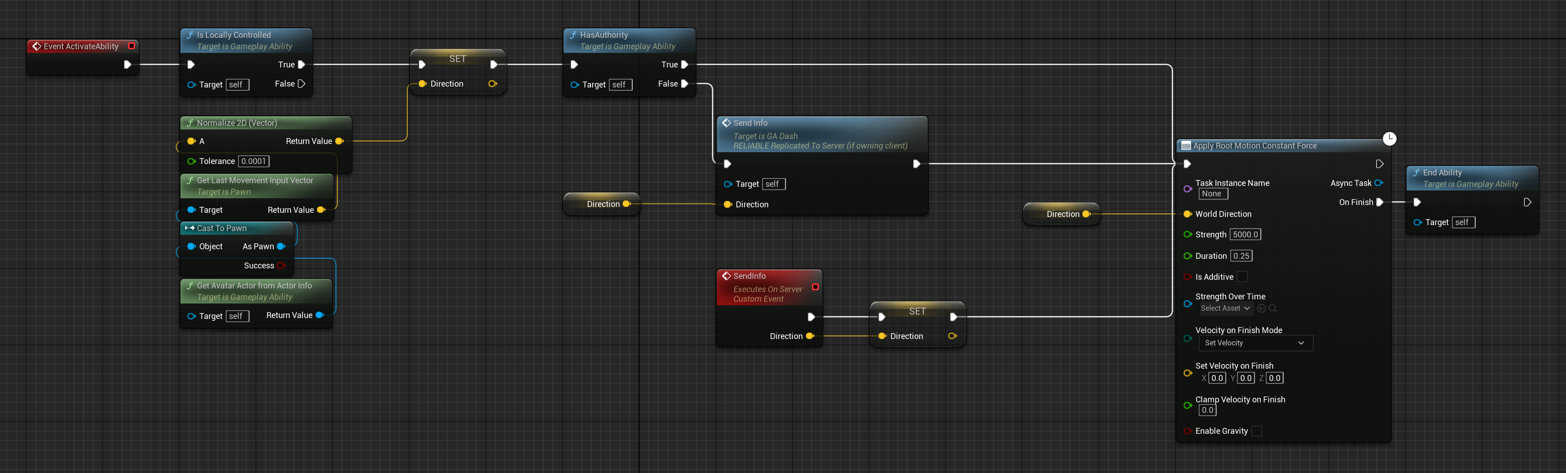The height and width of the screenshot is (473, 1566).
Task: Click use-selected-asset arrow beside Select Asset
Action: (1261, 308)
